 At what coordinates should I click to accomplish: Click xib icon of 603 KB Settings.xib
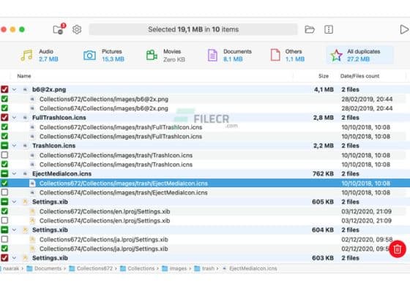tap(25, 258)
